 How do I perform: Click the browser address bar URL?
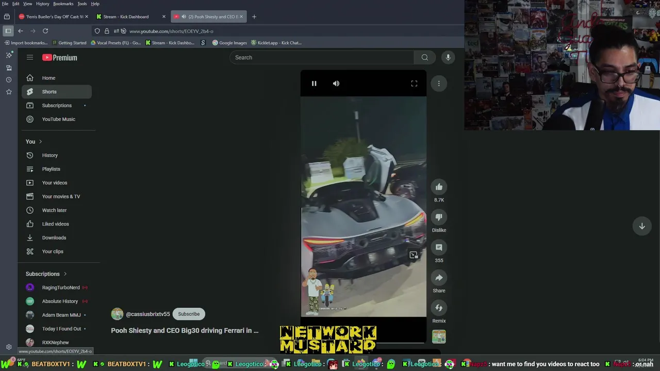coord(171,31)
